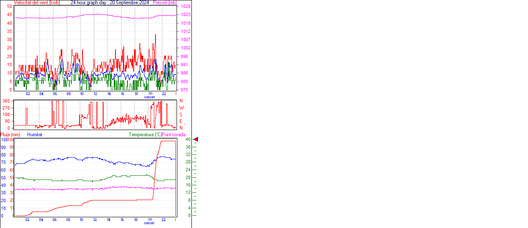
Task: Click the 1023 pressure axis value
Action: click(x=185, y=15)
